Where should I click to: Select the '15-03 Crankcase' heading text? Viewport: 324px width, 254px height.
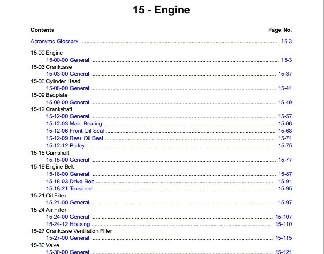(51, 67)
